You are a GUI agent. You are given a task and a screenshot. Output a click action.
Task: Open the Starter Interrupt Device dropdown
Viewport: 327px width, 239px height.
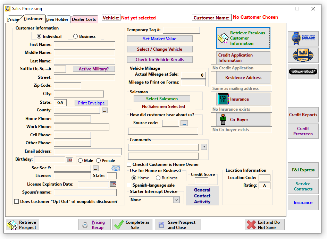tap(176, 200)
